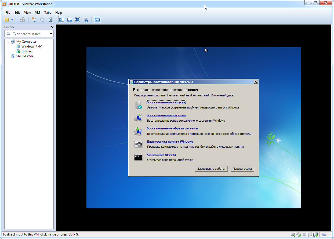Switch to Unity mode
Image resolution: width=334 pixels, height=239 pixels.
click(x=86, y=20)
